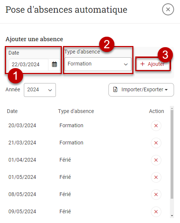Open the Importer/Exporter dropdown menu
The image size is (180, 223).
141,90
